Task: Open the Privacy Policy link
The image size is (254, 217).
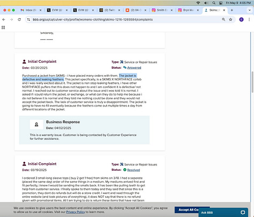Action: (x=76, y=212)
